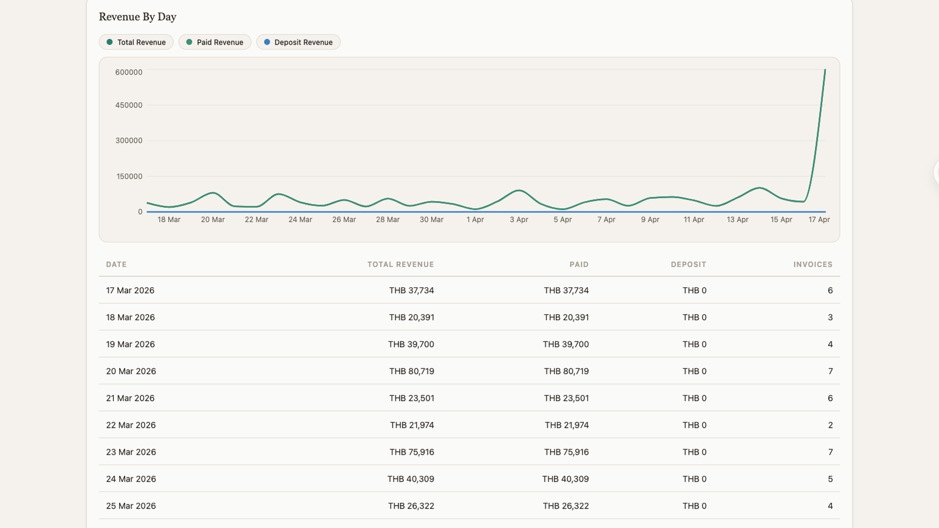
Task: Click total revenue THB 21,974 for 22 Mar
Action: (412, 425)
